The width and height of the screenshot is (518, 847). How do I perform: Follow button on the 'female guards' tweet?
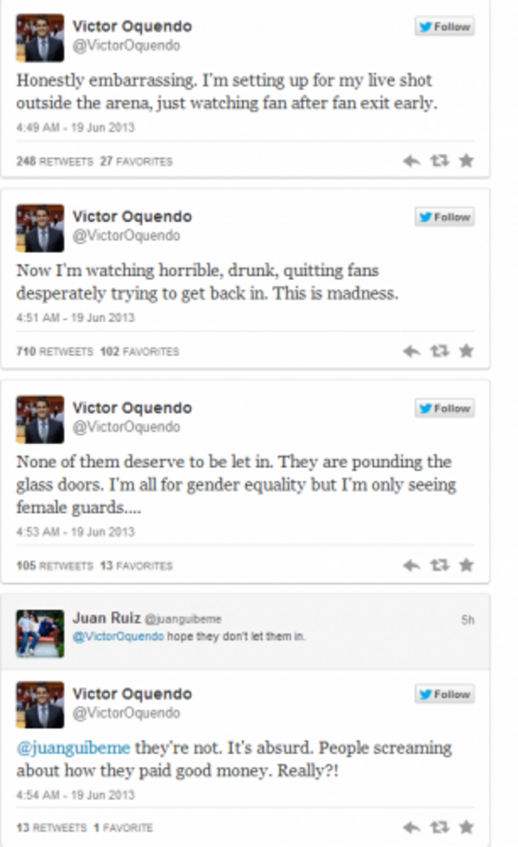pyautogui.click(x=445, y=408)
